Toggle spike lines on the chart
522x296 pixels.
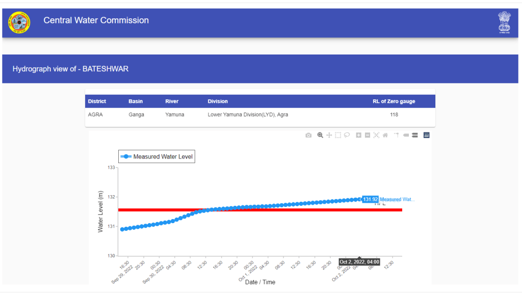396,135
